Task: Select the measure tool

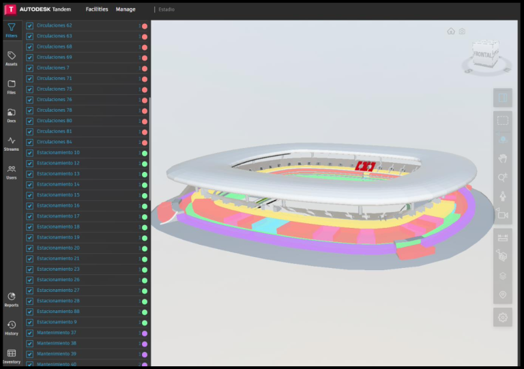Action: point(503,238)
